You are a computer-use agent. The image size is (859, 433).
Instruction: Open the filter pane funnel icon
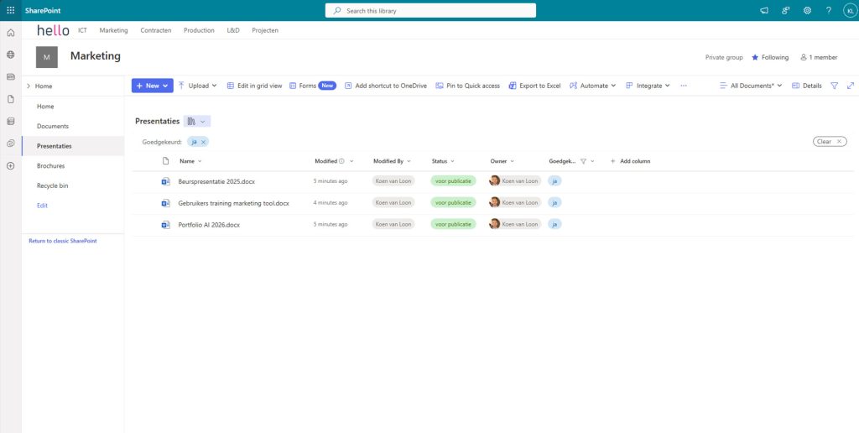click(x=835, y=86)
